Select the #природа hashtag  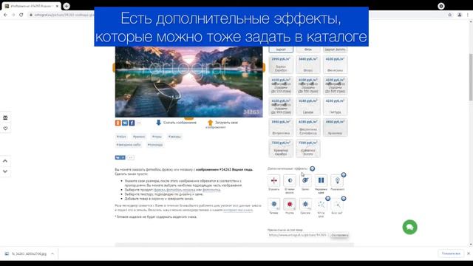(x=155, y=145)
